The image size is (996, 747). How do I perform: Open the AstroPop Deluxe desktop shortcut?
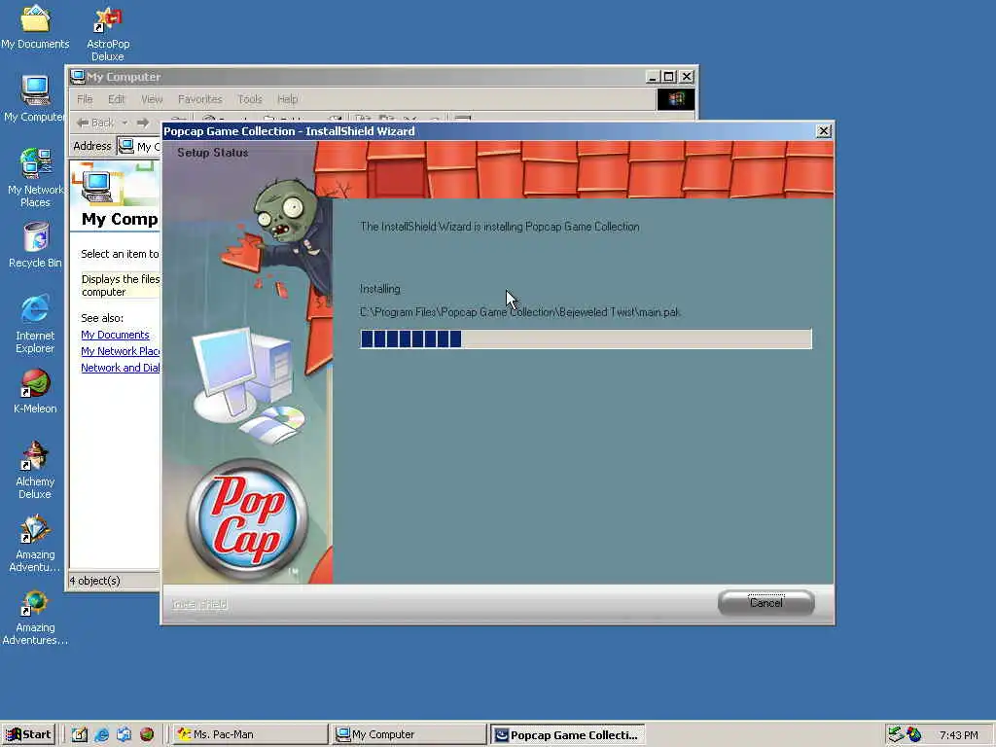(x=108, y=34)
